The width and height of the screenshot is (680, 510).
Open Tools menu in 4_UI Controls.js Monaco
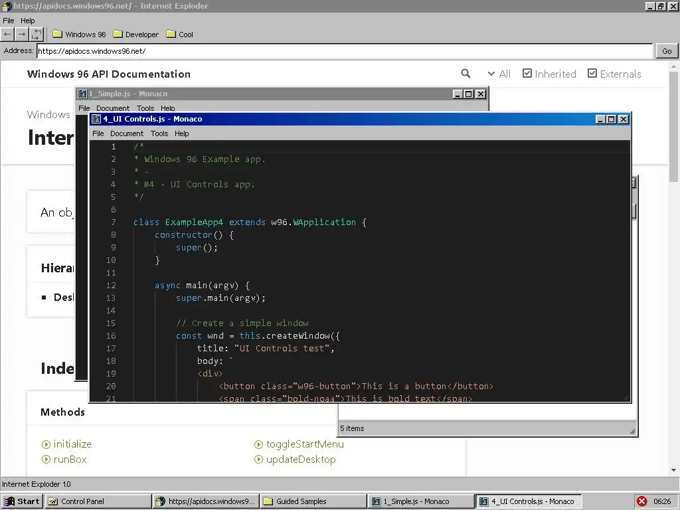tap(159, 133)
